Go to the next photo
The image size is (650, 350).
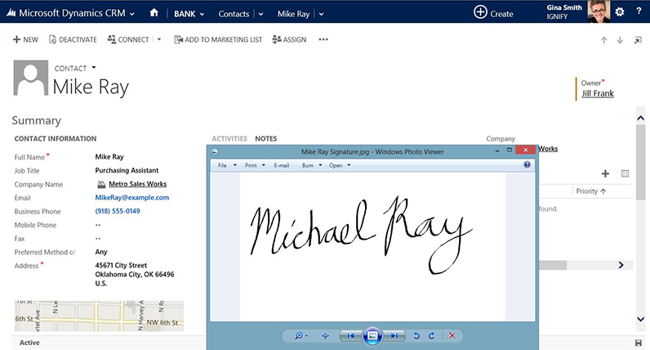(394, 335)
